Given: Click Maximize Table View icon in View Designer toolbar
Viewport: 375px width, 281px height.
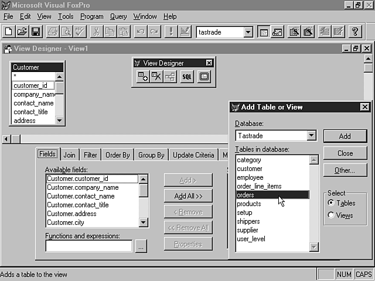Looking at the screenshot, I should [x=204, y=77].
